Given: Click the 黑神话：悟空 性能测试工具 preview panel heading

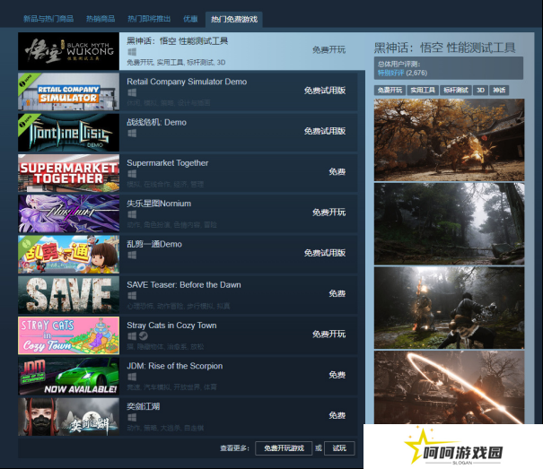Looking at the screenshot, I should coord(445,48).
